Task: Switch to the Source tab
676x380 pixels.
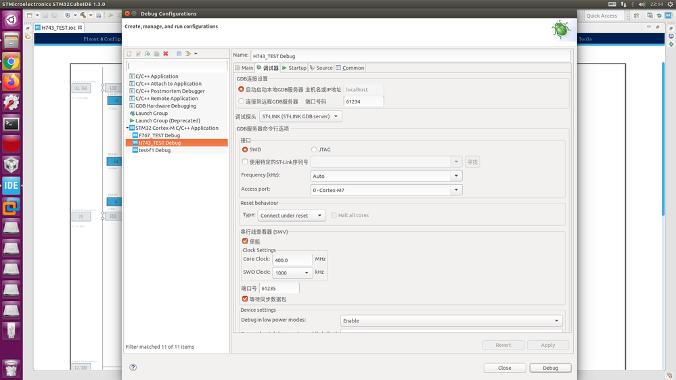Action: pos(321,68)
